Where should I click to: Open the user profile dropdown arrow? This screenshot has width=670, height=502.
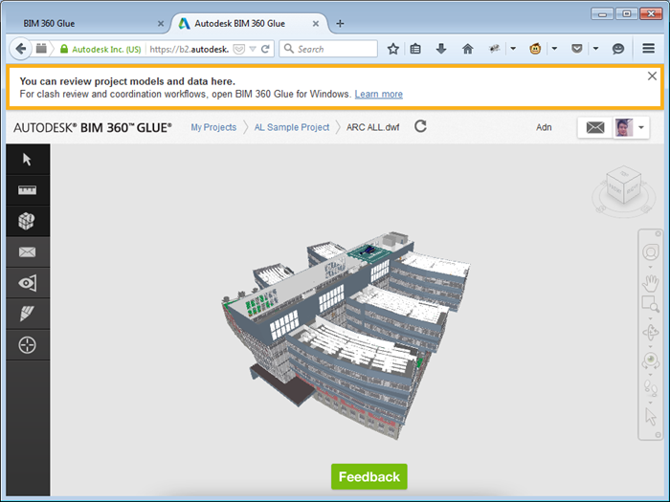(x=641, y=127)
